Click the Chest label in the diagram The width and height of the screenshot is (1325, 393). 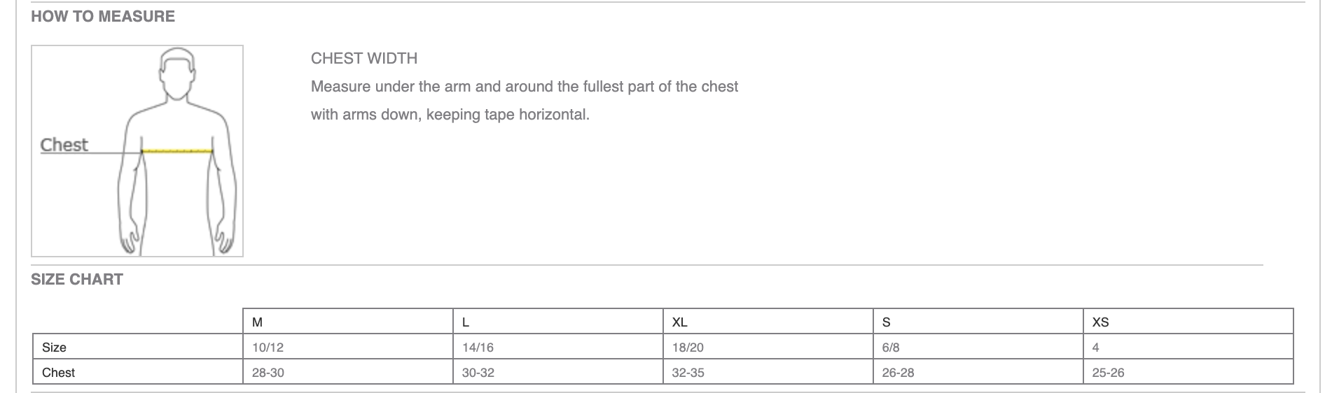click(x=64, y=145)
